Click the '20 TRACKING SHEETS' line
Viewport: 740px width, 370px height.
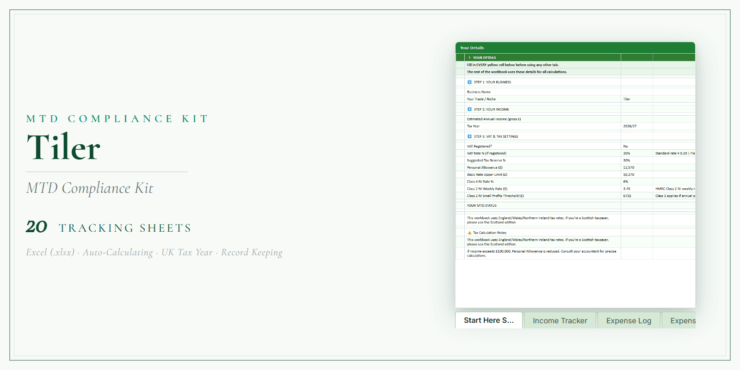(109, 227)
